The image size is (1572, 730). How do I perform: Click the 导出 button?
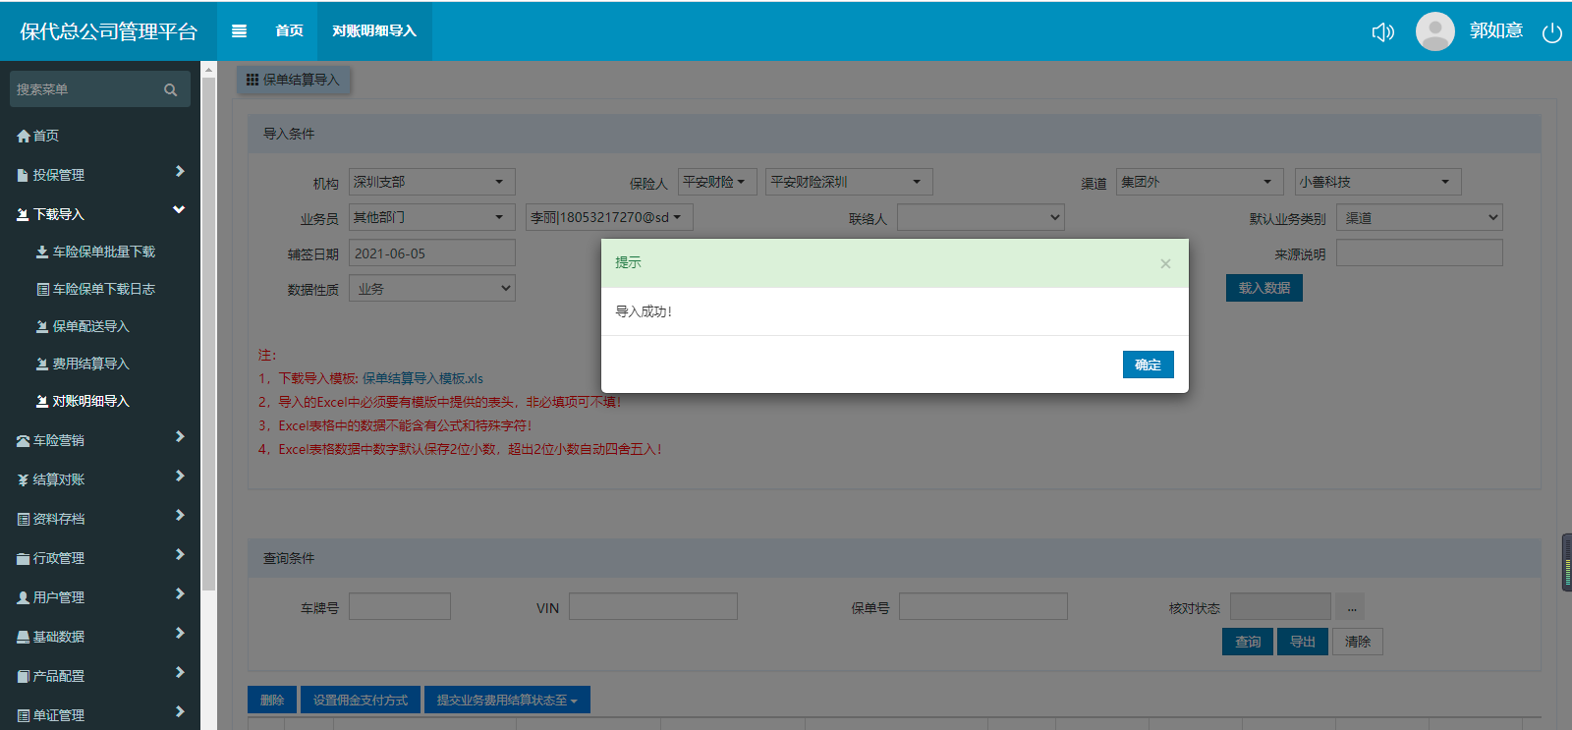click(x=1303, y=642)
